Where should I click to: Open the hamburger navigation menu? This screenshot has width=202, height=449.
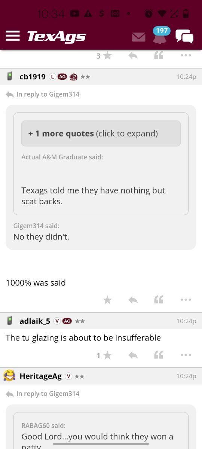pyautogui.click(x=12, y=36)
